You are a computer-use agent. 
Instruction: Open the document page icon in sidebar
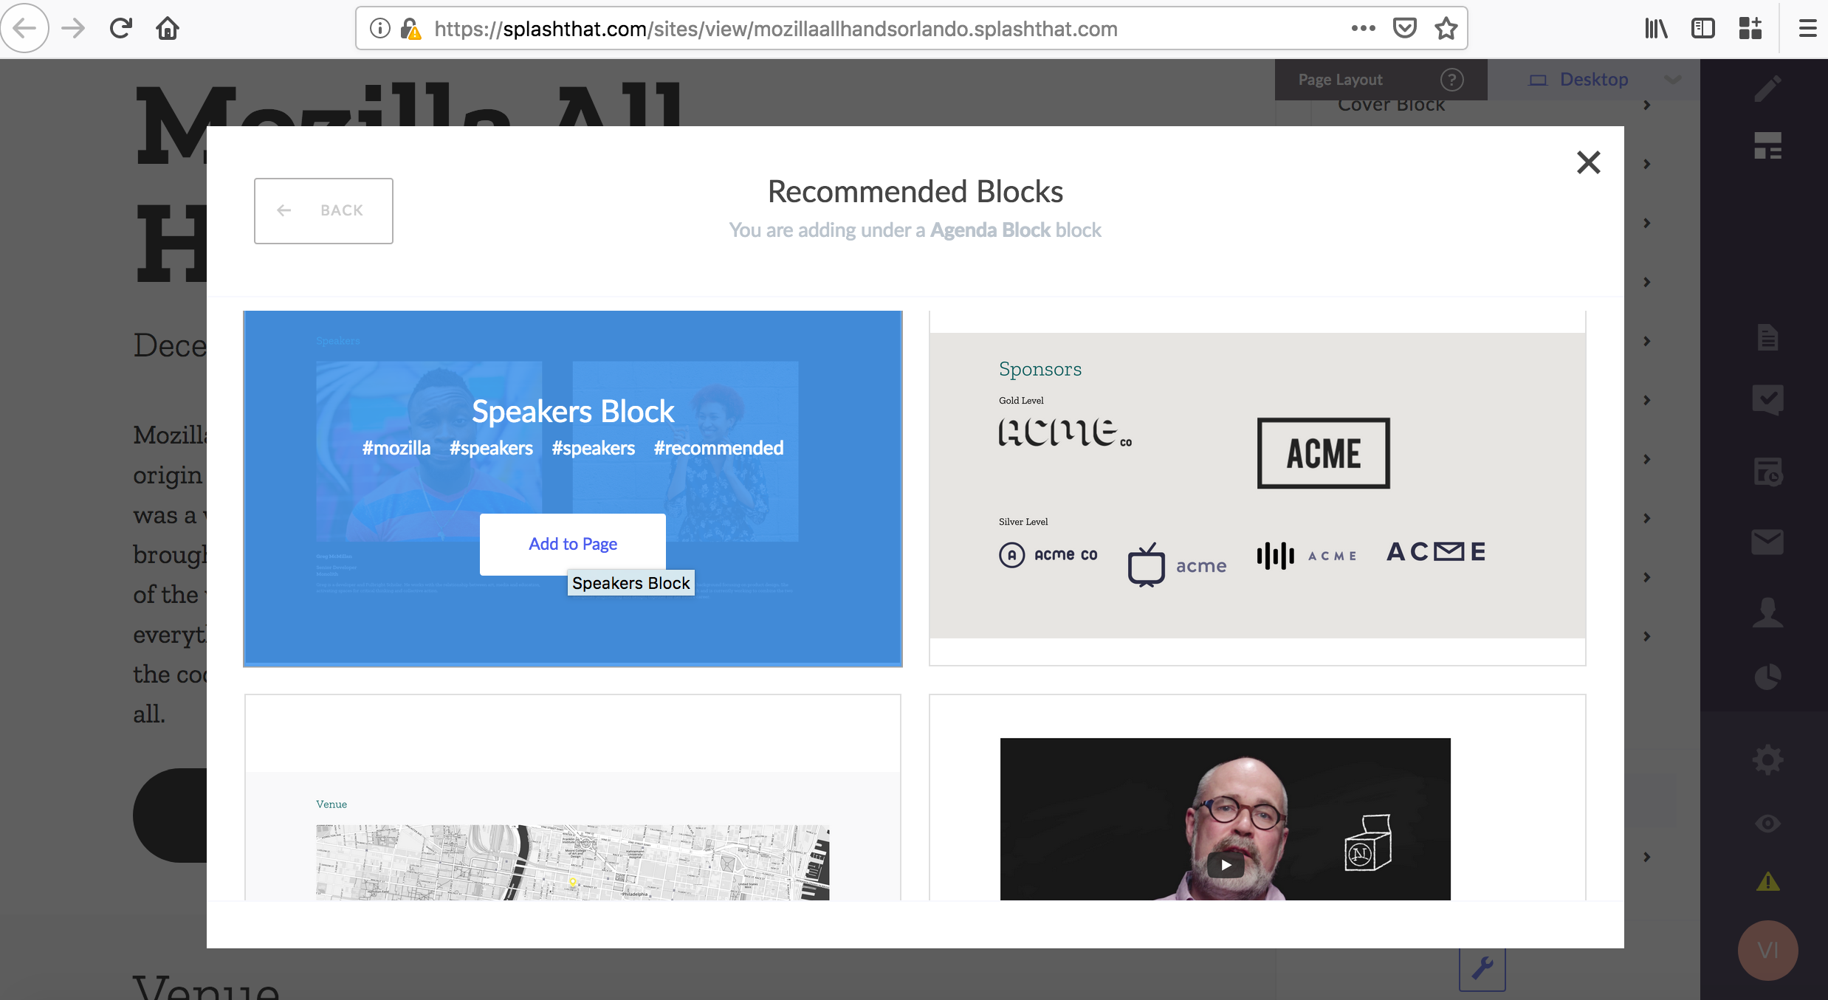click(1767, 338)
